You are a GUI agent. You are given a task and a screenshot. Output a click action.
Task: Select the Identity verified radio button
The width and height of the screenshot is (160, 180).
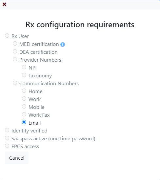(7, 130)
